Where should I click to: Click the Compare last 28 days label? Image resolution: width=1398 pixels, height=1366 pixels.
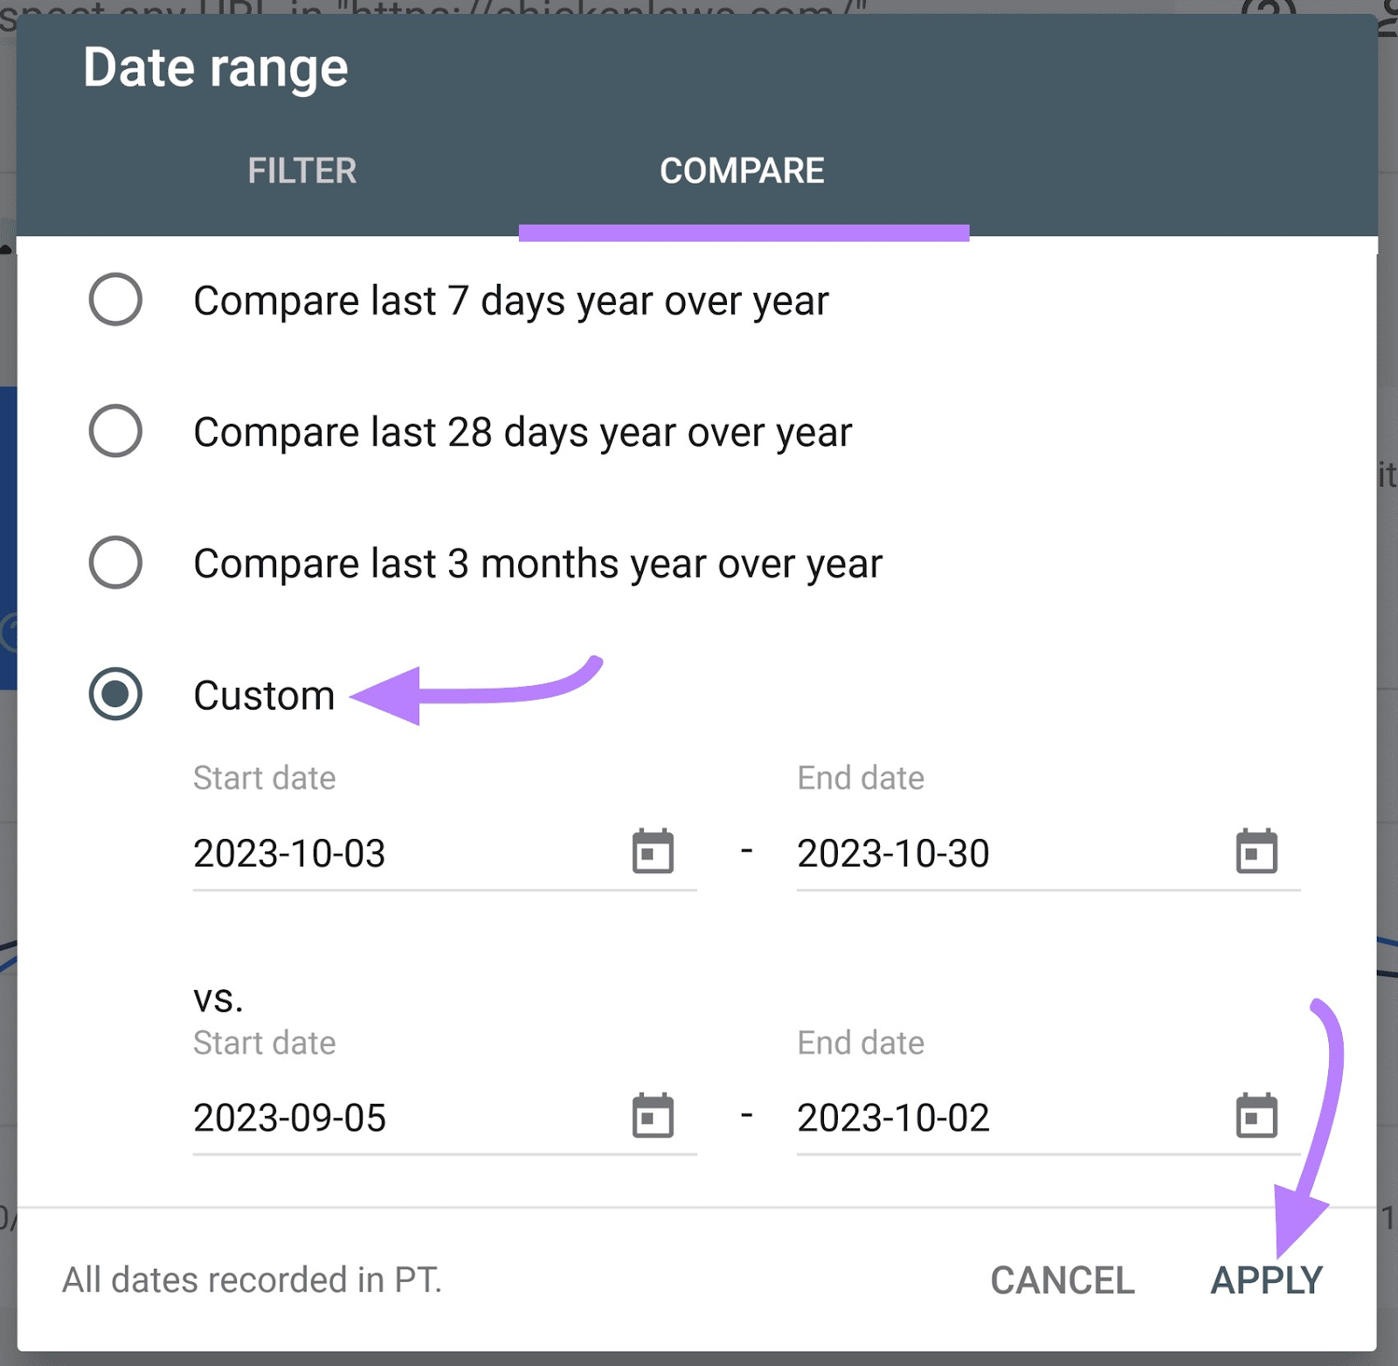coord(523,432)
